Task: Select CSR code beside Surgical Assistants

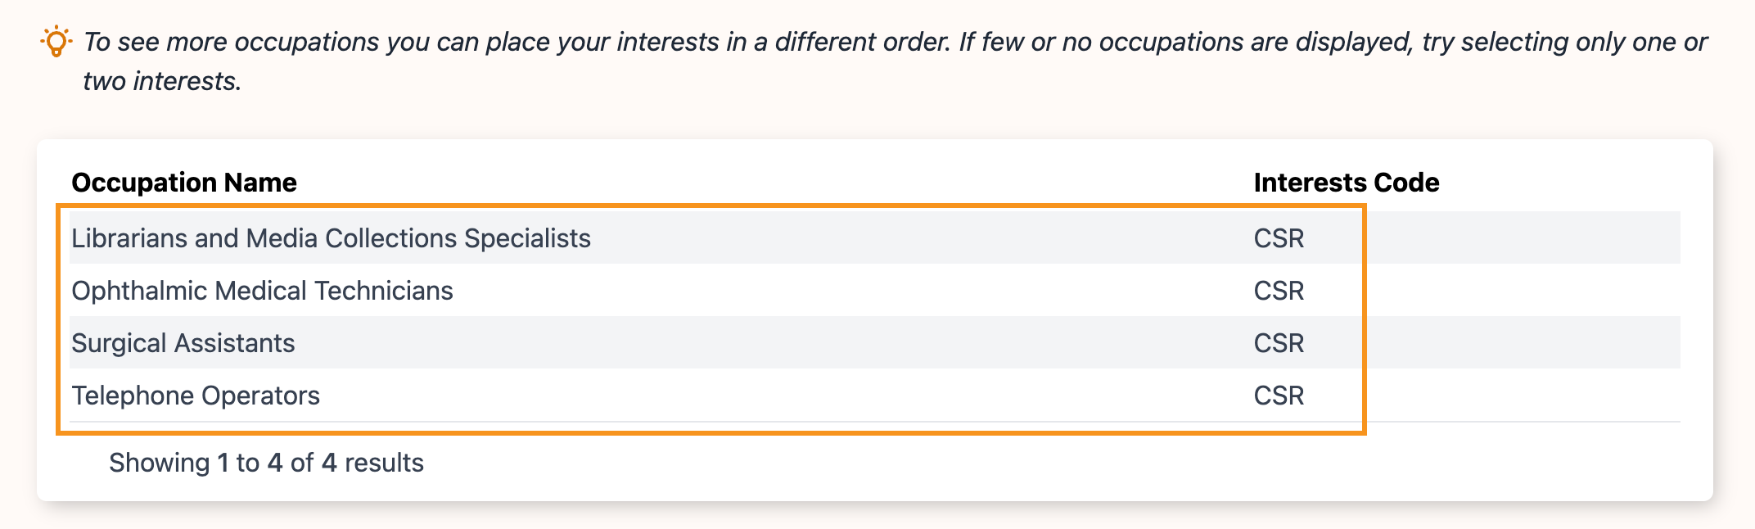Action: pyautogui.click(x=1279, y=343)
